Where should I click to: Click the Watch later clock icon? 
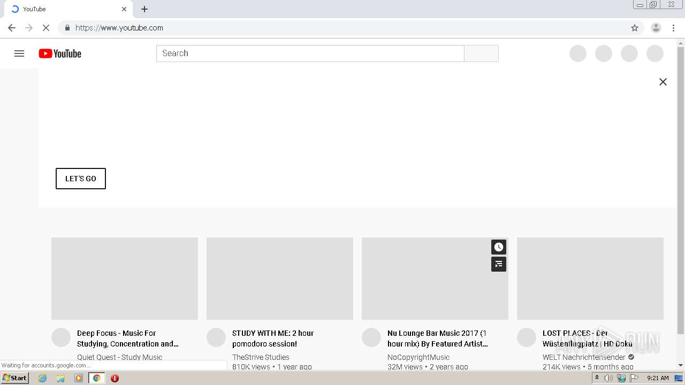(499, 247)
